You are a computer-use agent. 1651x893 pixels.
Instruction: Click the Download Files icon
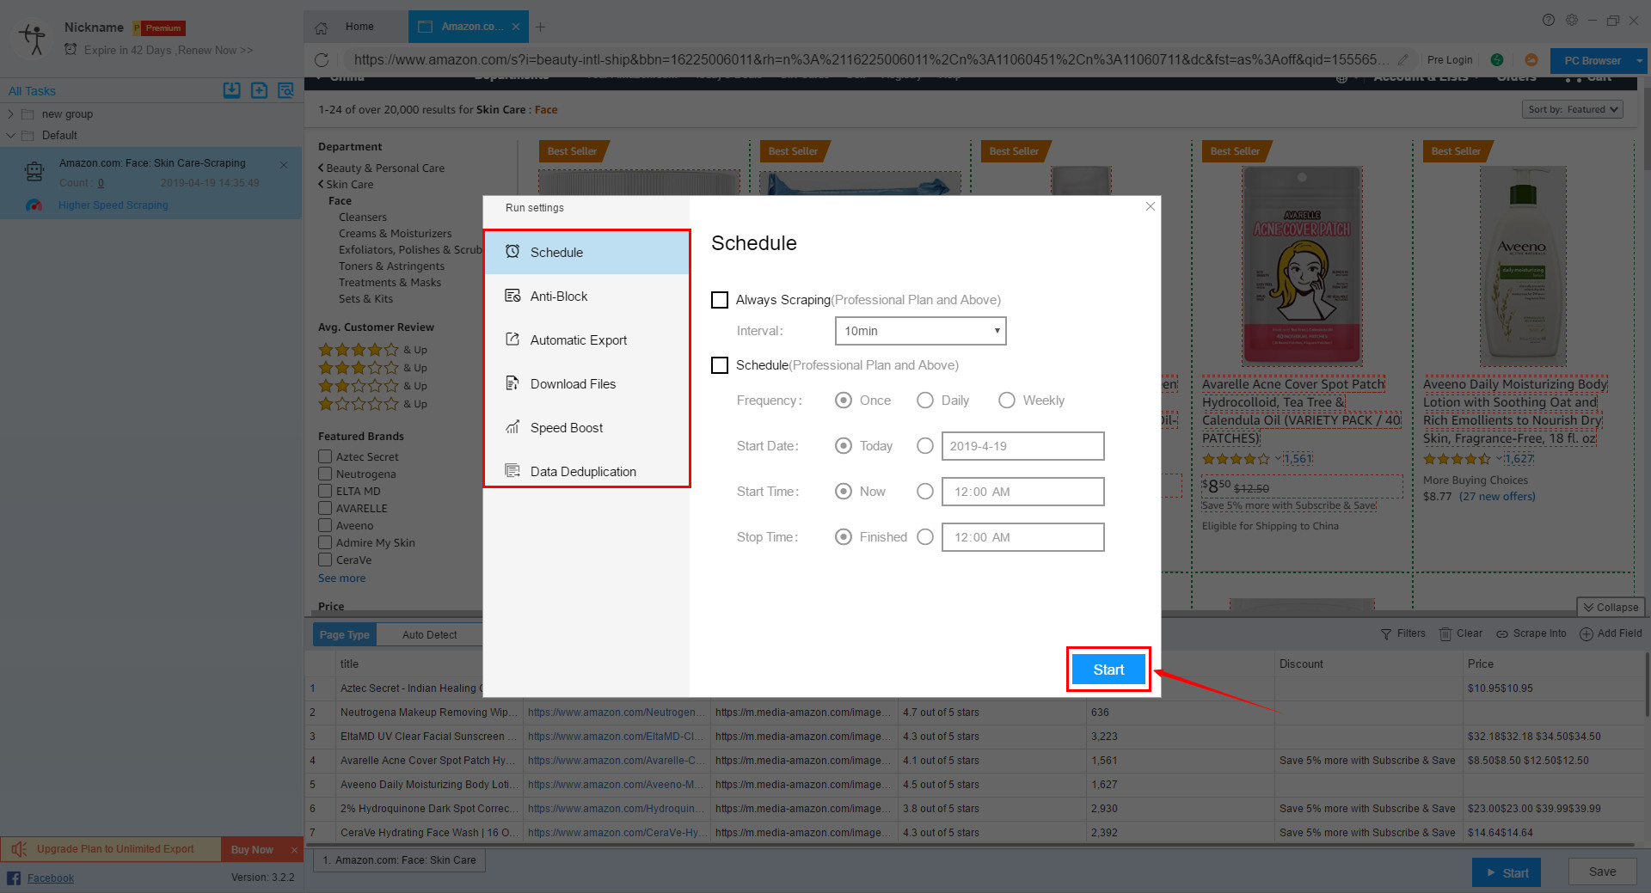pos(512,383)
